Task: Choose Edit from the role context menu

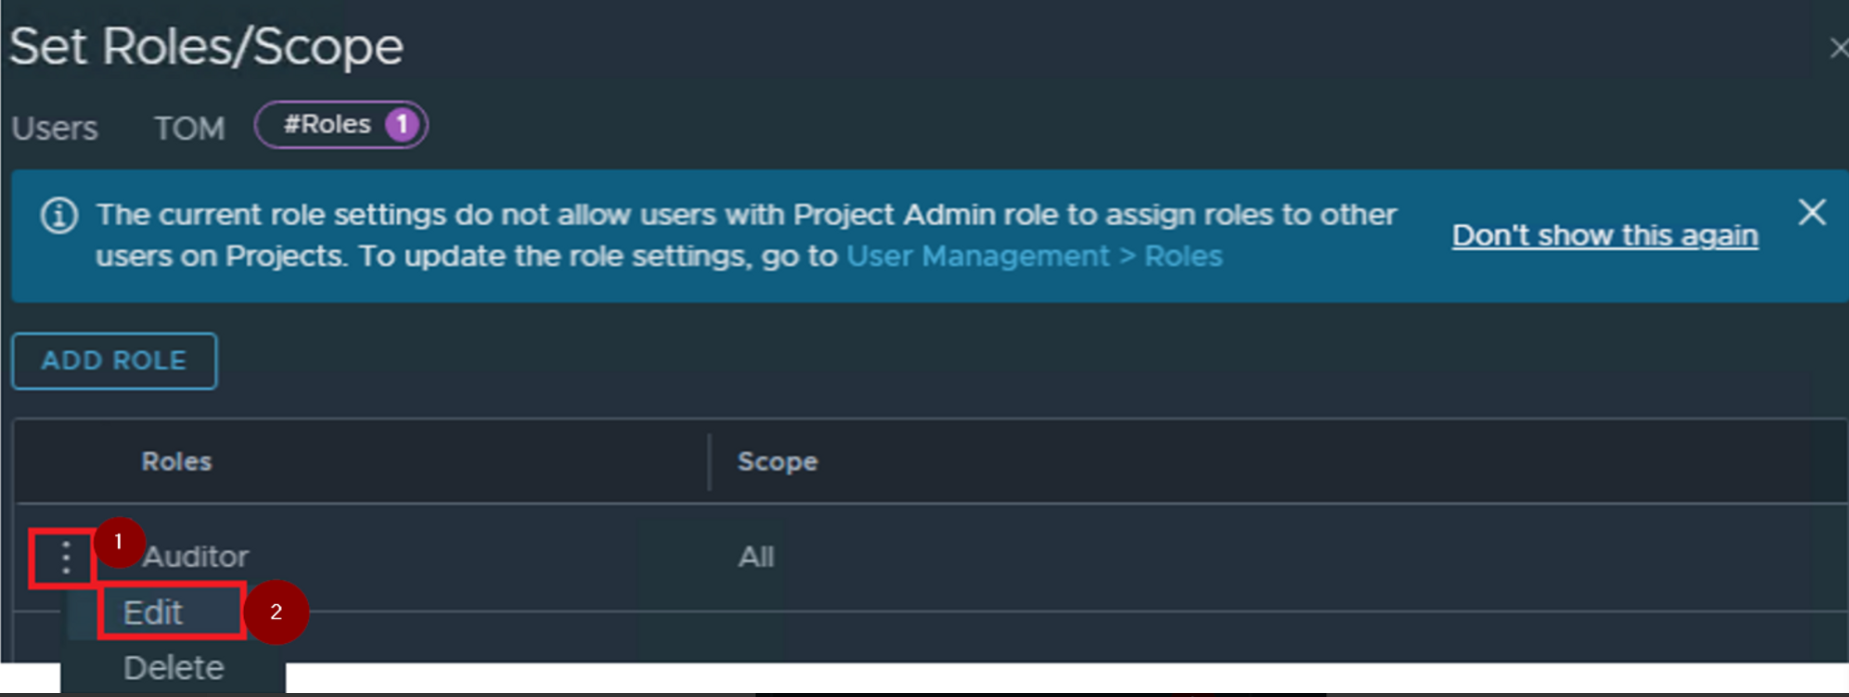Action: tap(153, 612)
